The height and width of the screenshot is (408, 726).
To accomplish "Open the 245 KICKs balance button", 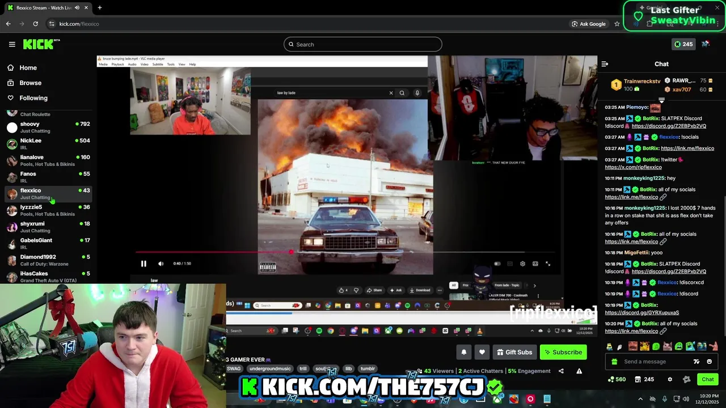I will 683,44.
